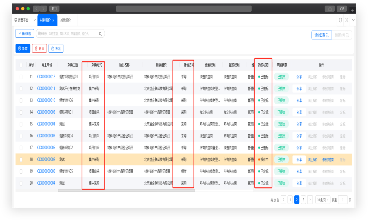The image size is (368, 220).
Task: Check the checkbox for row 13
Action: coord(21,100)
